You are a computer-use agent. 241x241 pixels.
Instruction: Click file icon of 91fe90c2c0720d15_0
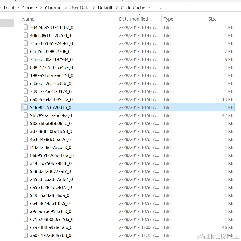point(26,107)
